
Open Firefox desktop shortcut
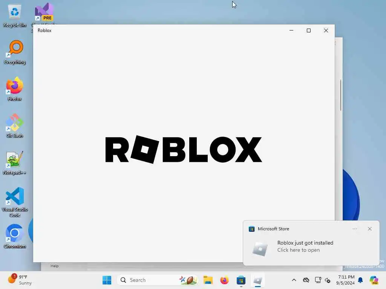15,89
